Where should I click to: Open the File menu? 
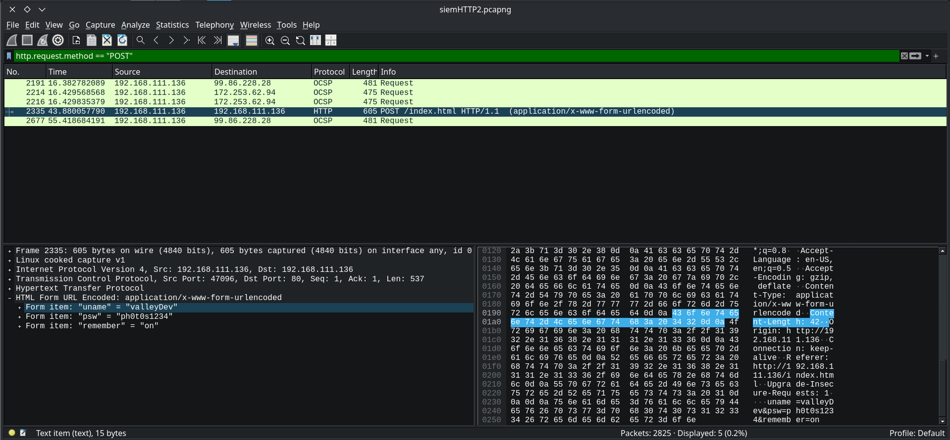(12, 25)
